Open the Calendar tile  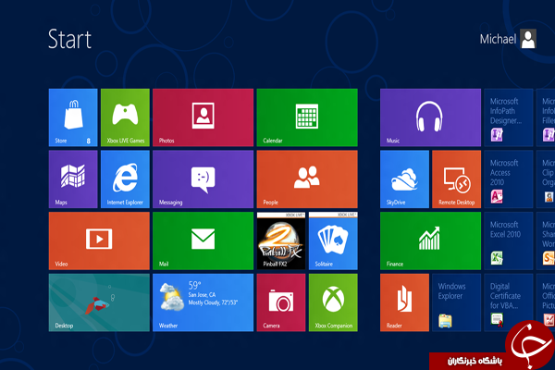(x=307, y=117)
